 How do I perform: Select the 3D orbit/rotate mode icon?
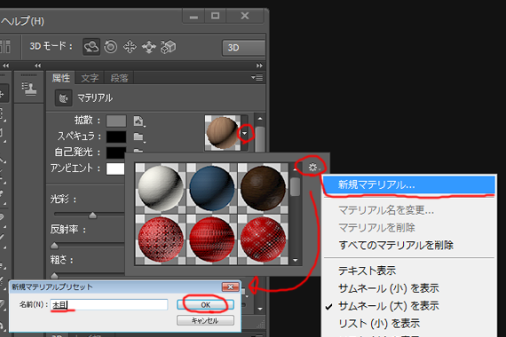pos(91,47)
